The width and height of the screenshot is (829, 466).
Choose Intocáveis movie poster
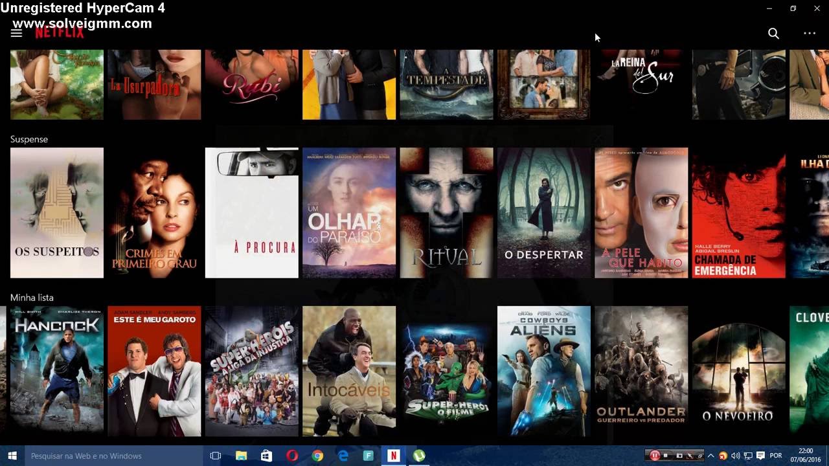click(x=349, y=371)
